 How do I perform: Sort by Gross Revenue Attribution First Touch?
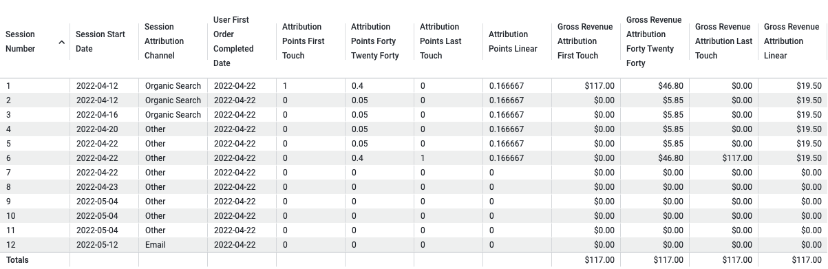585,41
